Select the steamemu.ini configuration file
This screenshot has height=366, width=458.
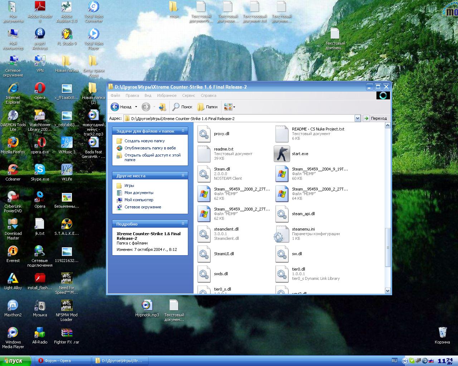point(282,234)
